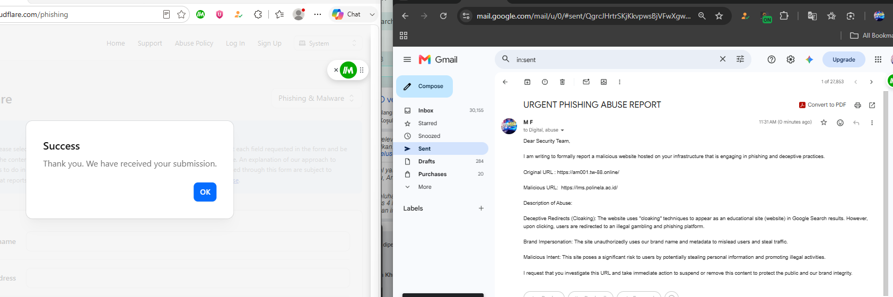Open Starred folder
The width and height of the screenshot is (893, 297).
(x=442, y=123)
